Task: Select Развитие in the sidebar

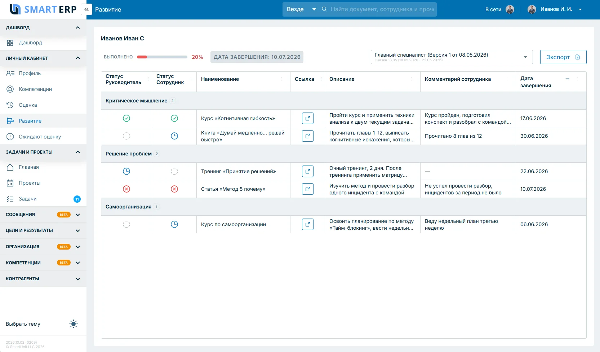Action: (x=43, y=121)
